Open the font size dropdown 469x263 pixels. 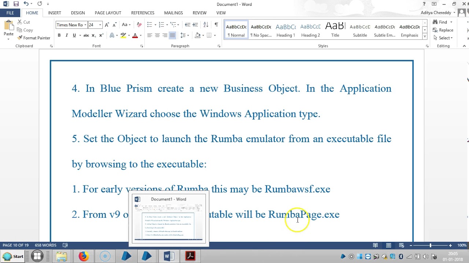100,25
